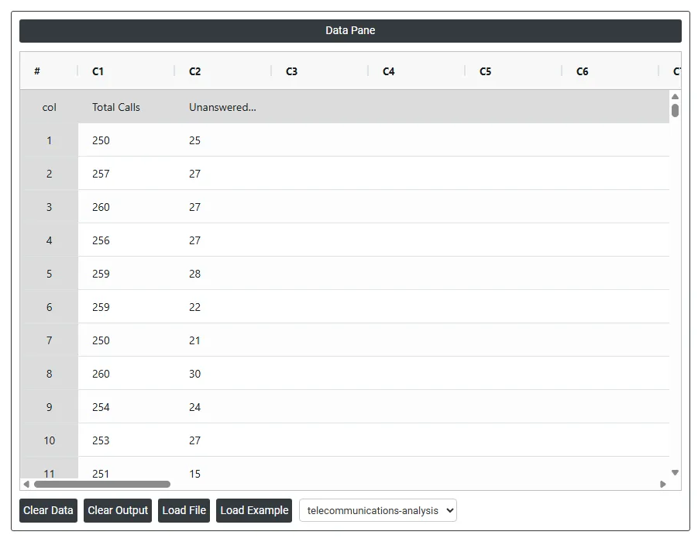
Task: Click the 'Total Calls' column name cell
Action: tap(126, 107)
